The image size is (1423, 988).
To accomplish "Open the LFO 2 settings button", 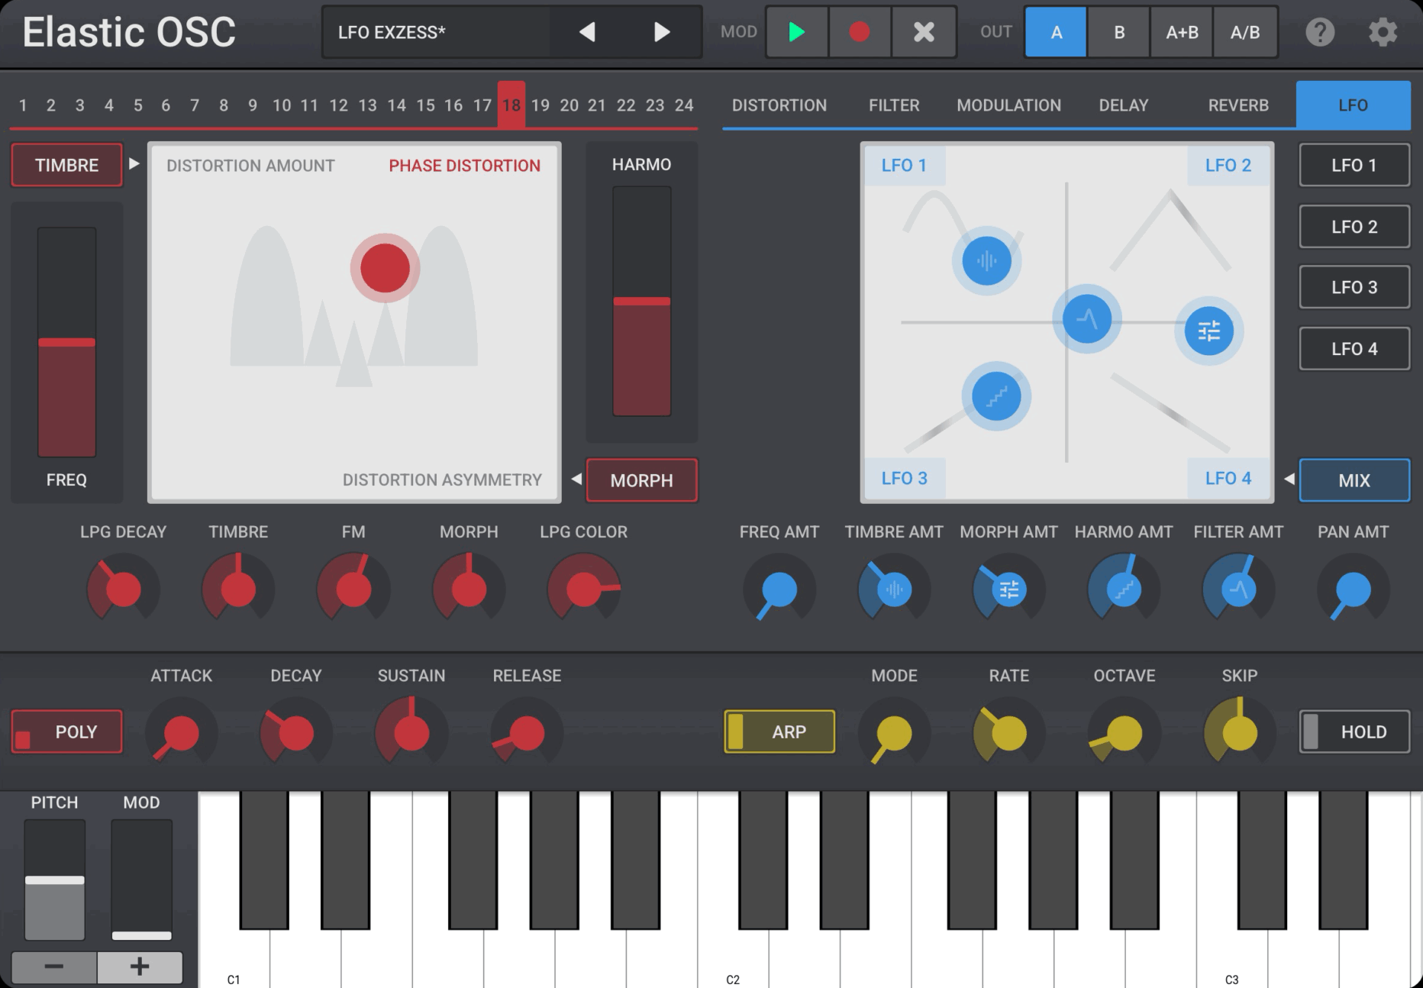I will tap(1354, 227).
